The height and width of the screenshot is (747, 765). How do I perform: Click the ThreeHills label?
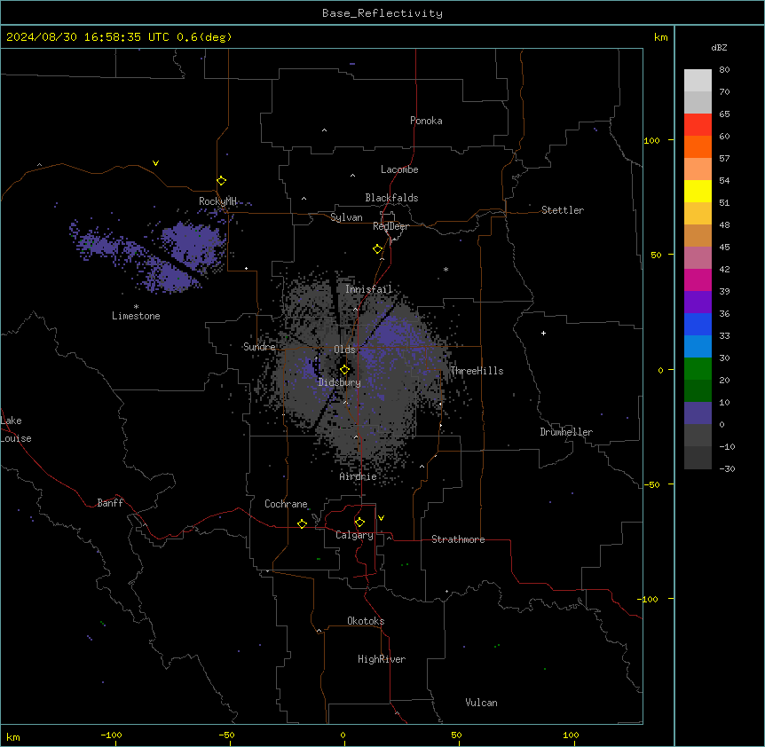click(x=477, y=371)
